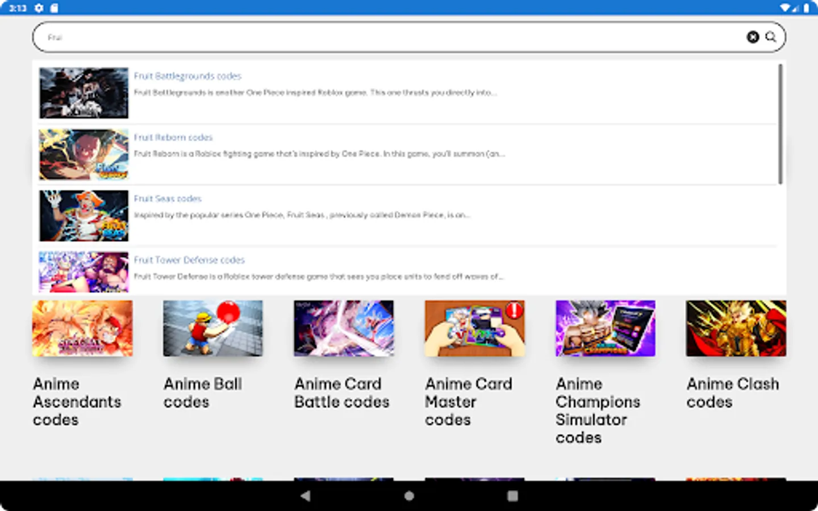This screenshot has height=511, width=818.
Task: Tap the Fruit Battlegrounds thumbnail image
Action: pos(83,93)
